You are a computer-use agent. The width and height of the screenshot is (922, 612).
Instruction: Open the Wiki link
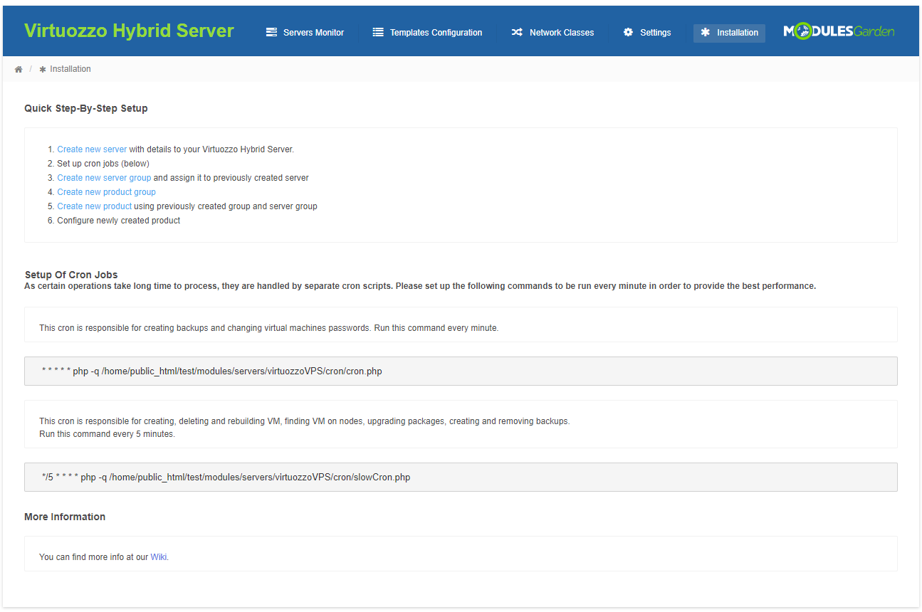[x=158, y=557]
